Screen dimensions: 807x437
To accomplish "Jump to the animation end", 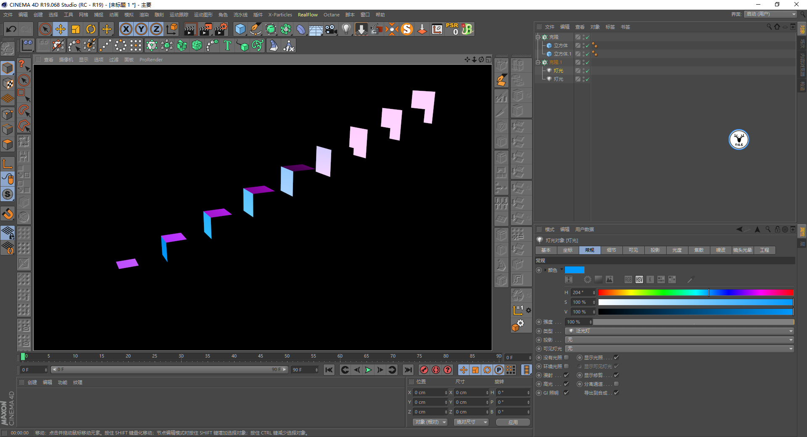I will coord(408,370).
